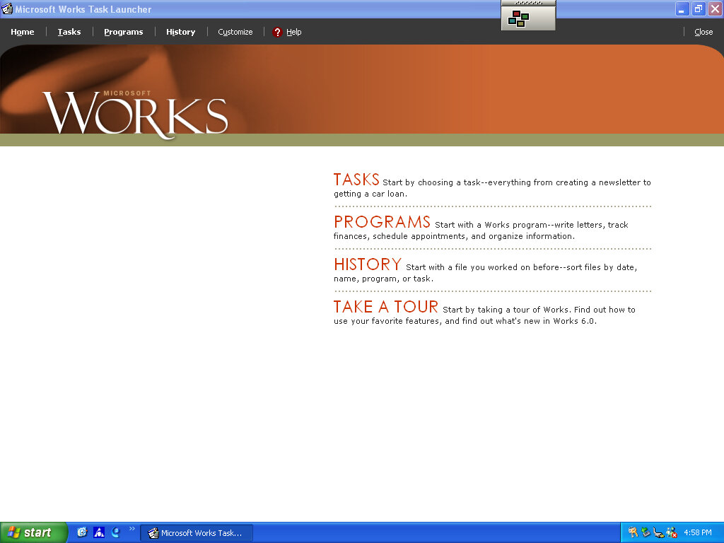Click Safely Remove Hardware tray icon
This screenshot has height=543, width=724.
[646, 532]
